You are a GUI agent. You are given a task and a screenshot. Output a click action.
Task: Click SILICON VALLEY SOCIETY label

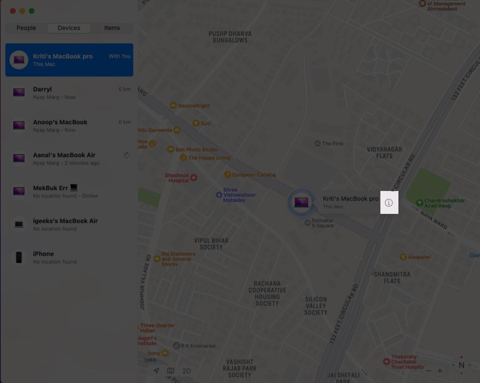pos(316,306)
